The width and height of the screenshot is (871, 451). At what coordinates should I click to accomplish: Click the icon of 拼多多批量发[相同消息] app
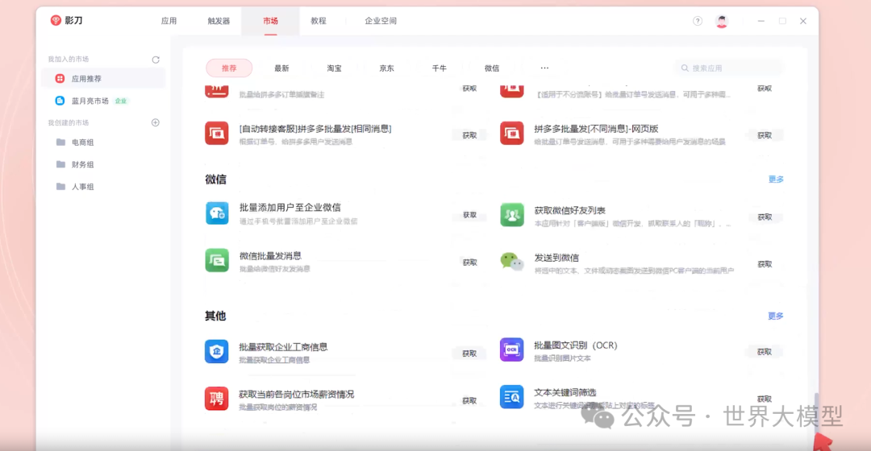[x=217, y=133]
